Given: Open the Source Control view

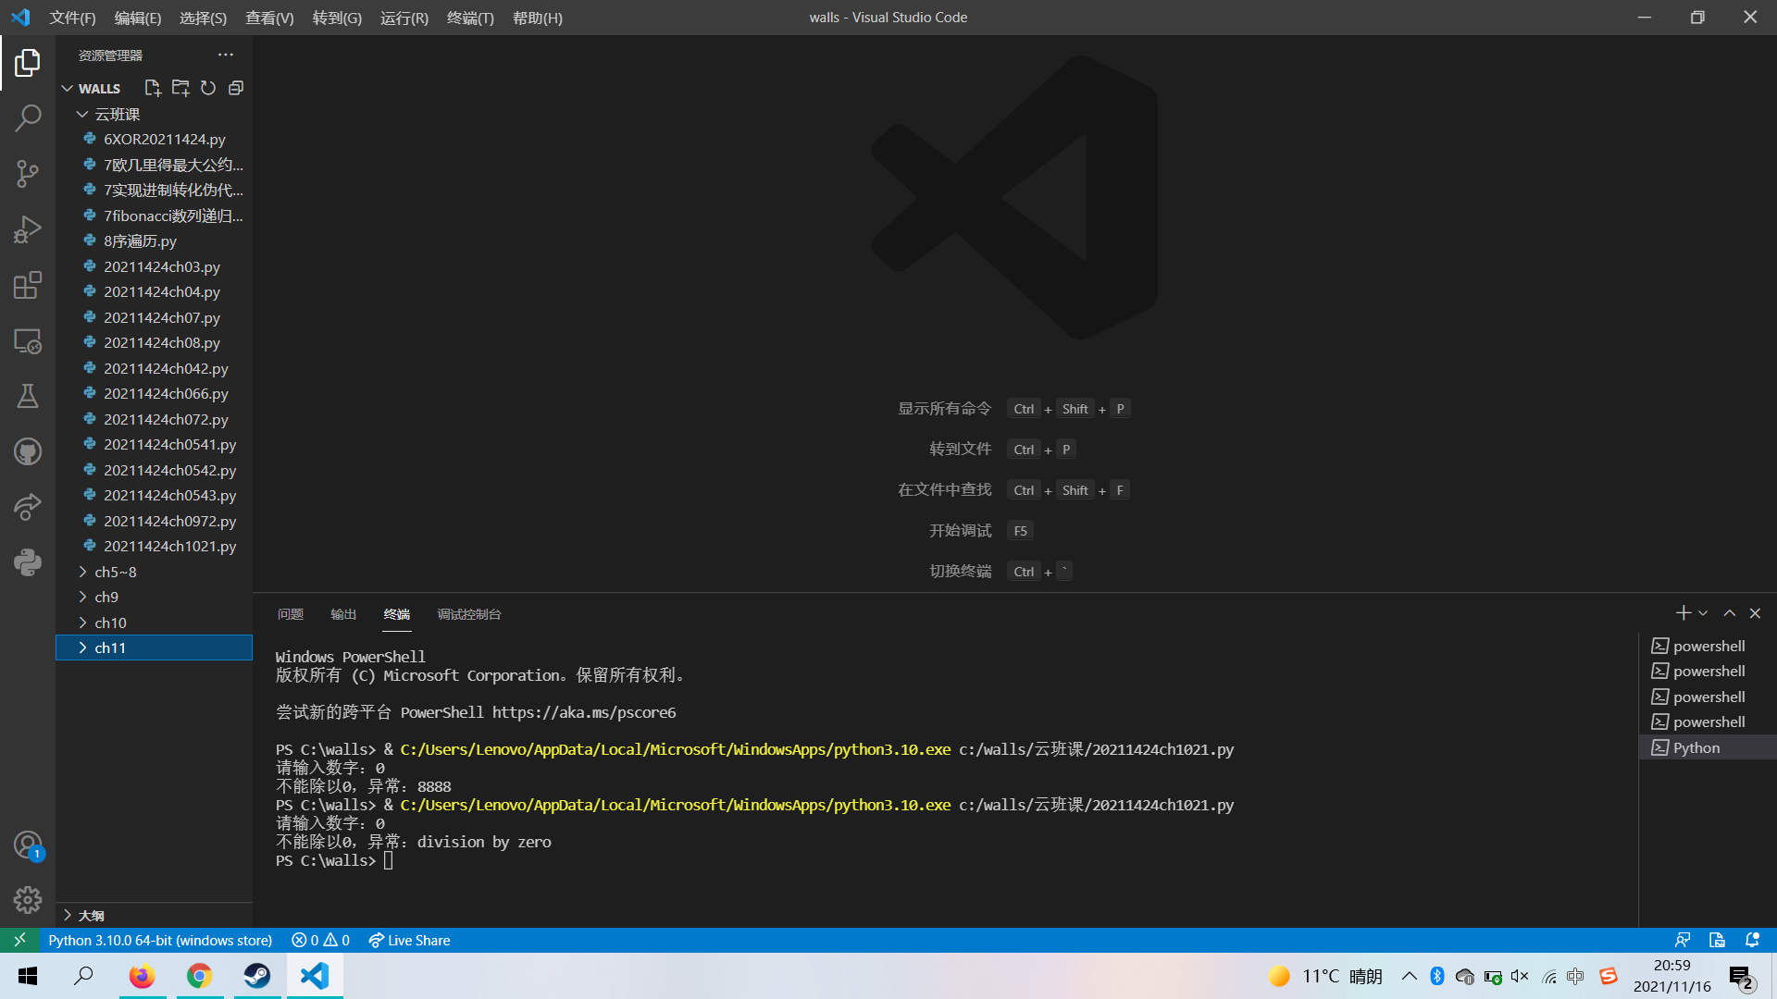Looking at the screenshot, I should (x=28, y=173).
